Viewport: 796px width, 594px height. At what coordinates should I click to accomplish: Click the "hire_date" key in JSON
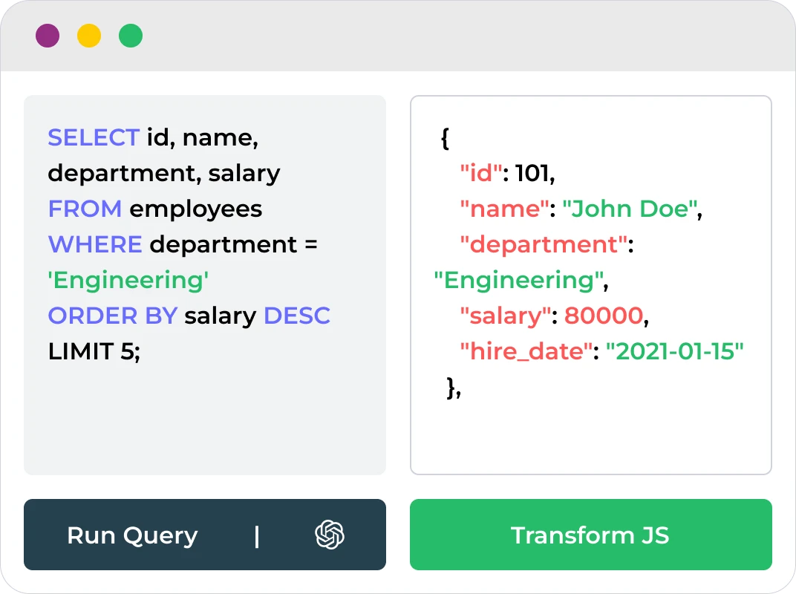(525, 351)
